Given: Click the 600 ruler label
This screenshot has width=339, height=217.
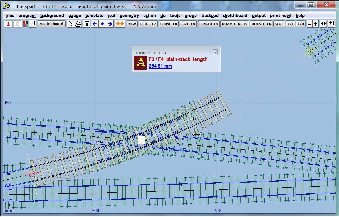Looking at the screenshot, I should [95, 211].
